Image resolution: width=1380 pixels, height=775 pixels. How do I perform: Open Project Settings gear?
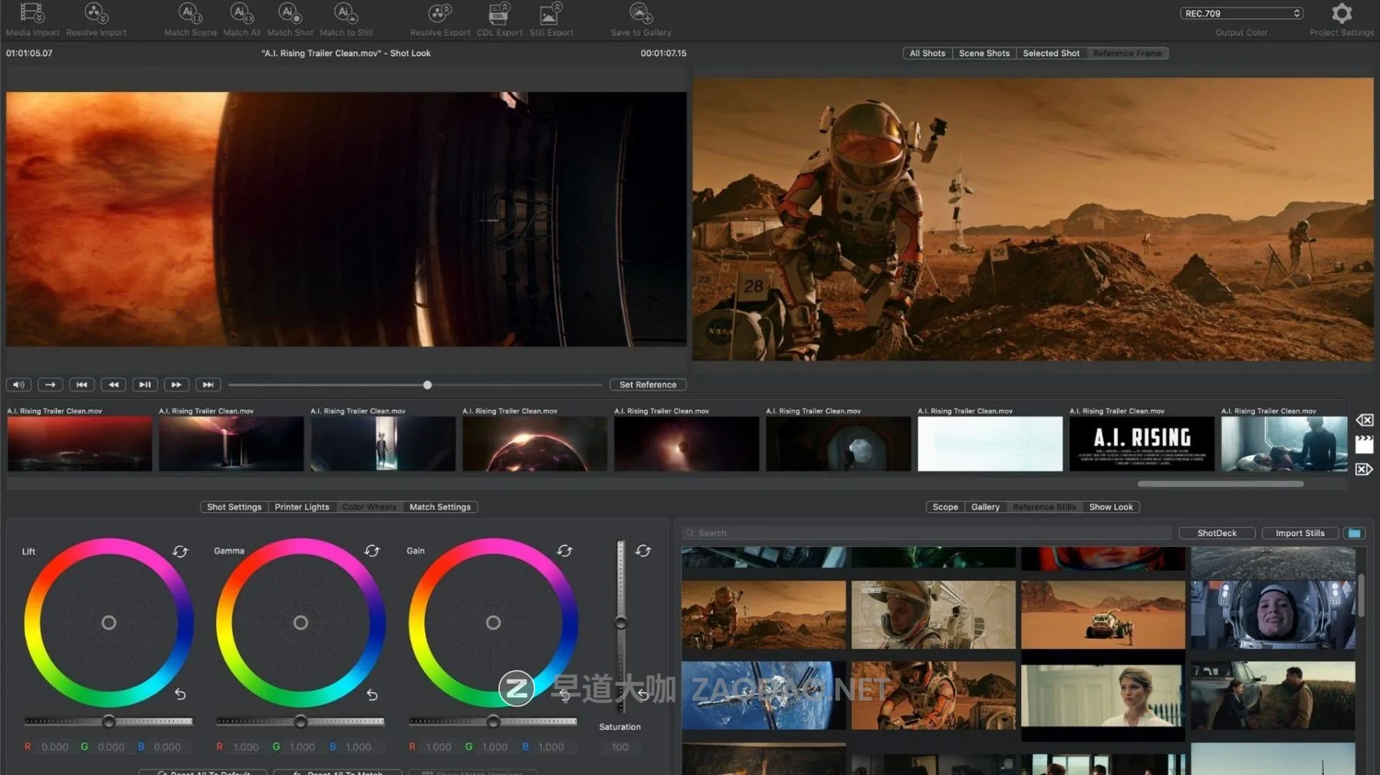pyautogui.click(x=1341, y=14)
